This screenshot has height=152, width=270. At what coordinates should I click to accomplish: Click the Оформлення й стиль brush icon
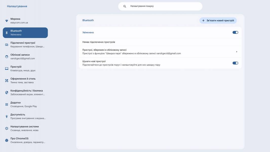coord(7,81)
